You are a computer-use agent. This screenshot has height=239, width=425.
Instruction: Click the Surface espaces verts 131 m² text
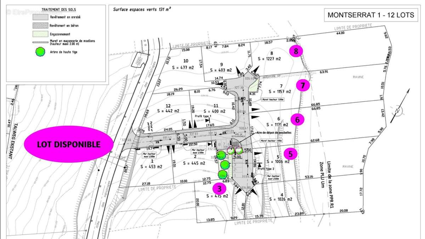142,10
